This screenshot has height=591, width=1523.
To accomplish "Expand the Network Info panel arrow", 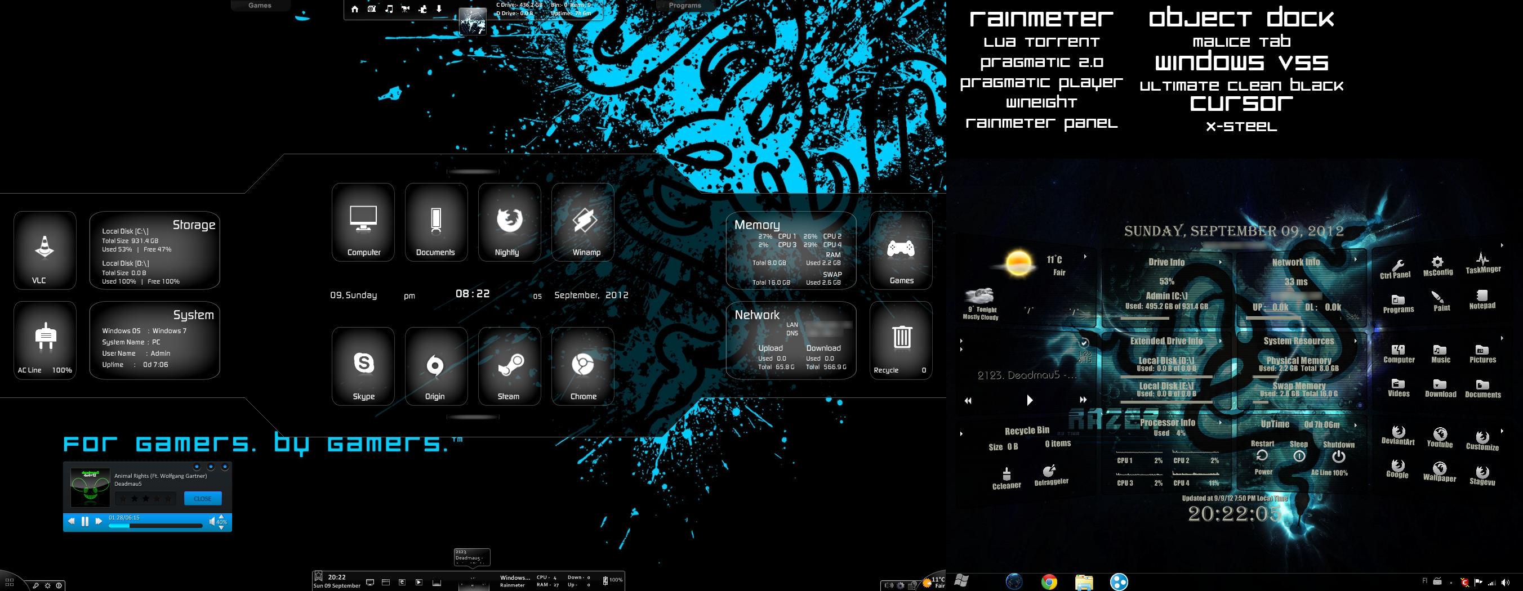I will pyautogui.click(x=1356, y=259).
